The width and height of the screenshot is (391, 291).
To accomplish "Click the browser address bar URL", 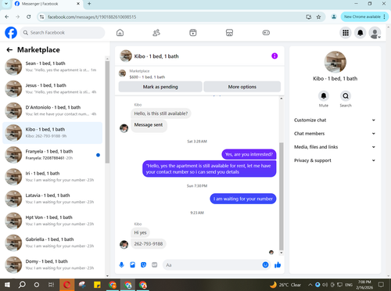I will [x=92, y=17].
